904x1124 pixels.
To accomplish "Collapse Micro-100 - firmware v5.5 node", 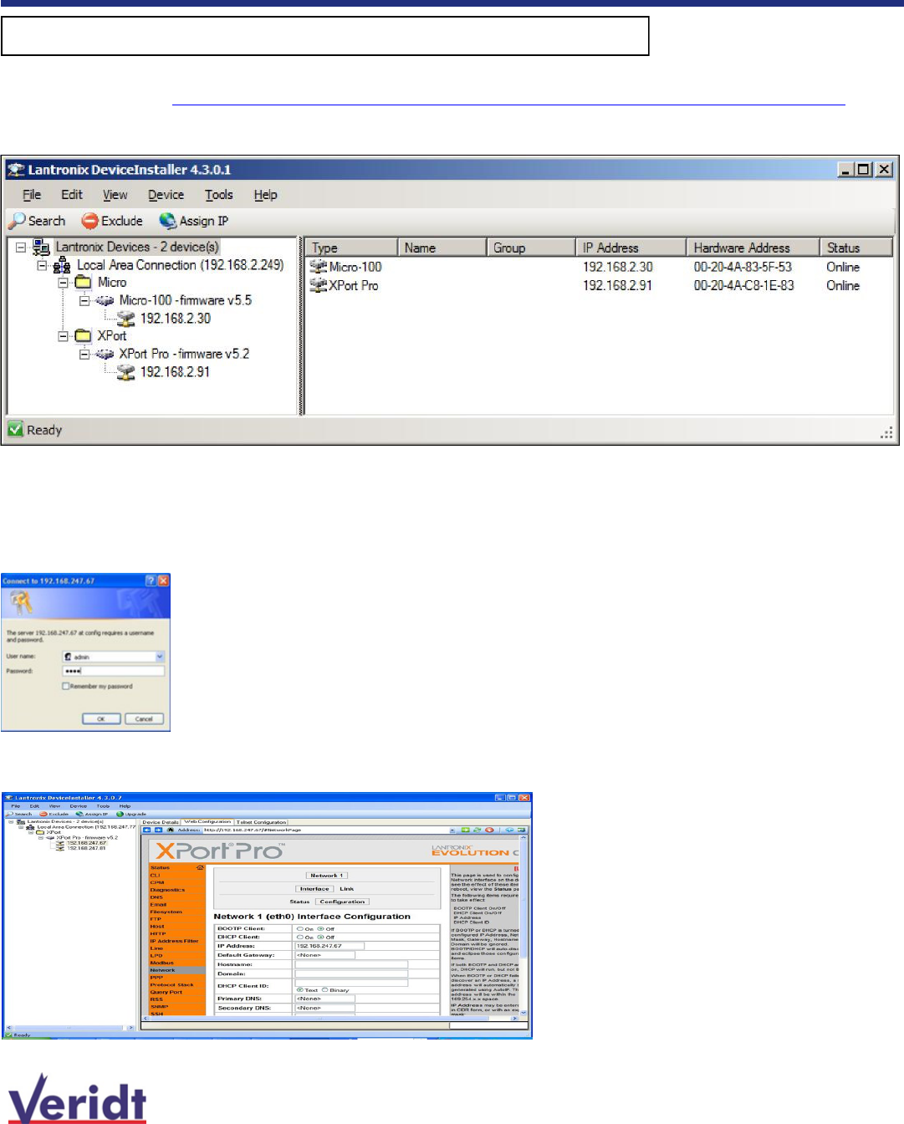I will tap(84, 301).
